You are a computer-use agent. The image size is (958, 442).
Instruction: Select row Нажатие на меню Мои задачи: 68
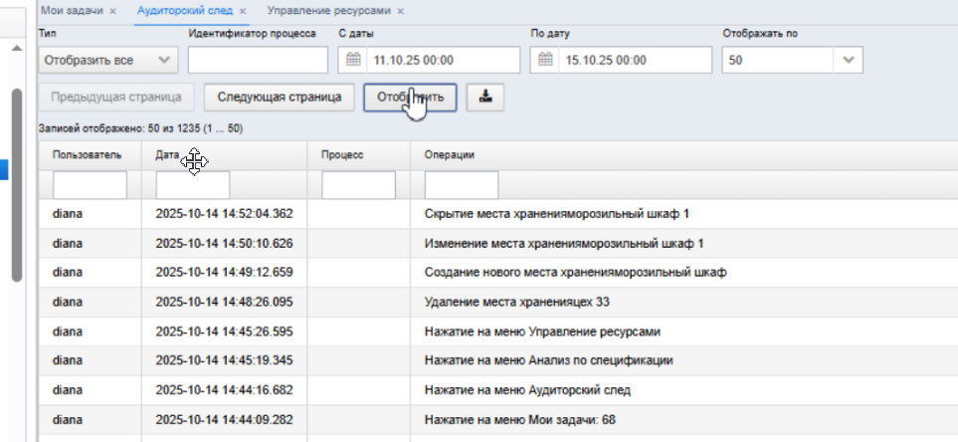pyautogui.click(x=498, y=420)
